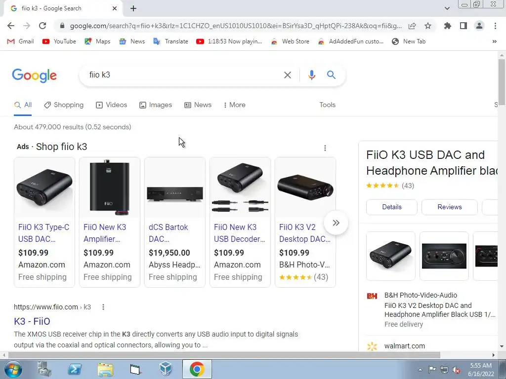View the second knowledge panel product photo
This screenshot has width=506, height=379.
[444, 256]
